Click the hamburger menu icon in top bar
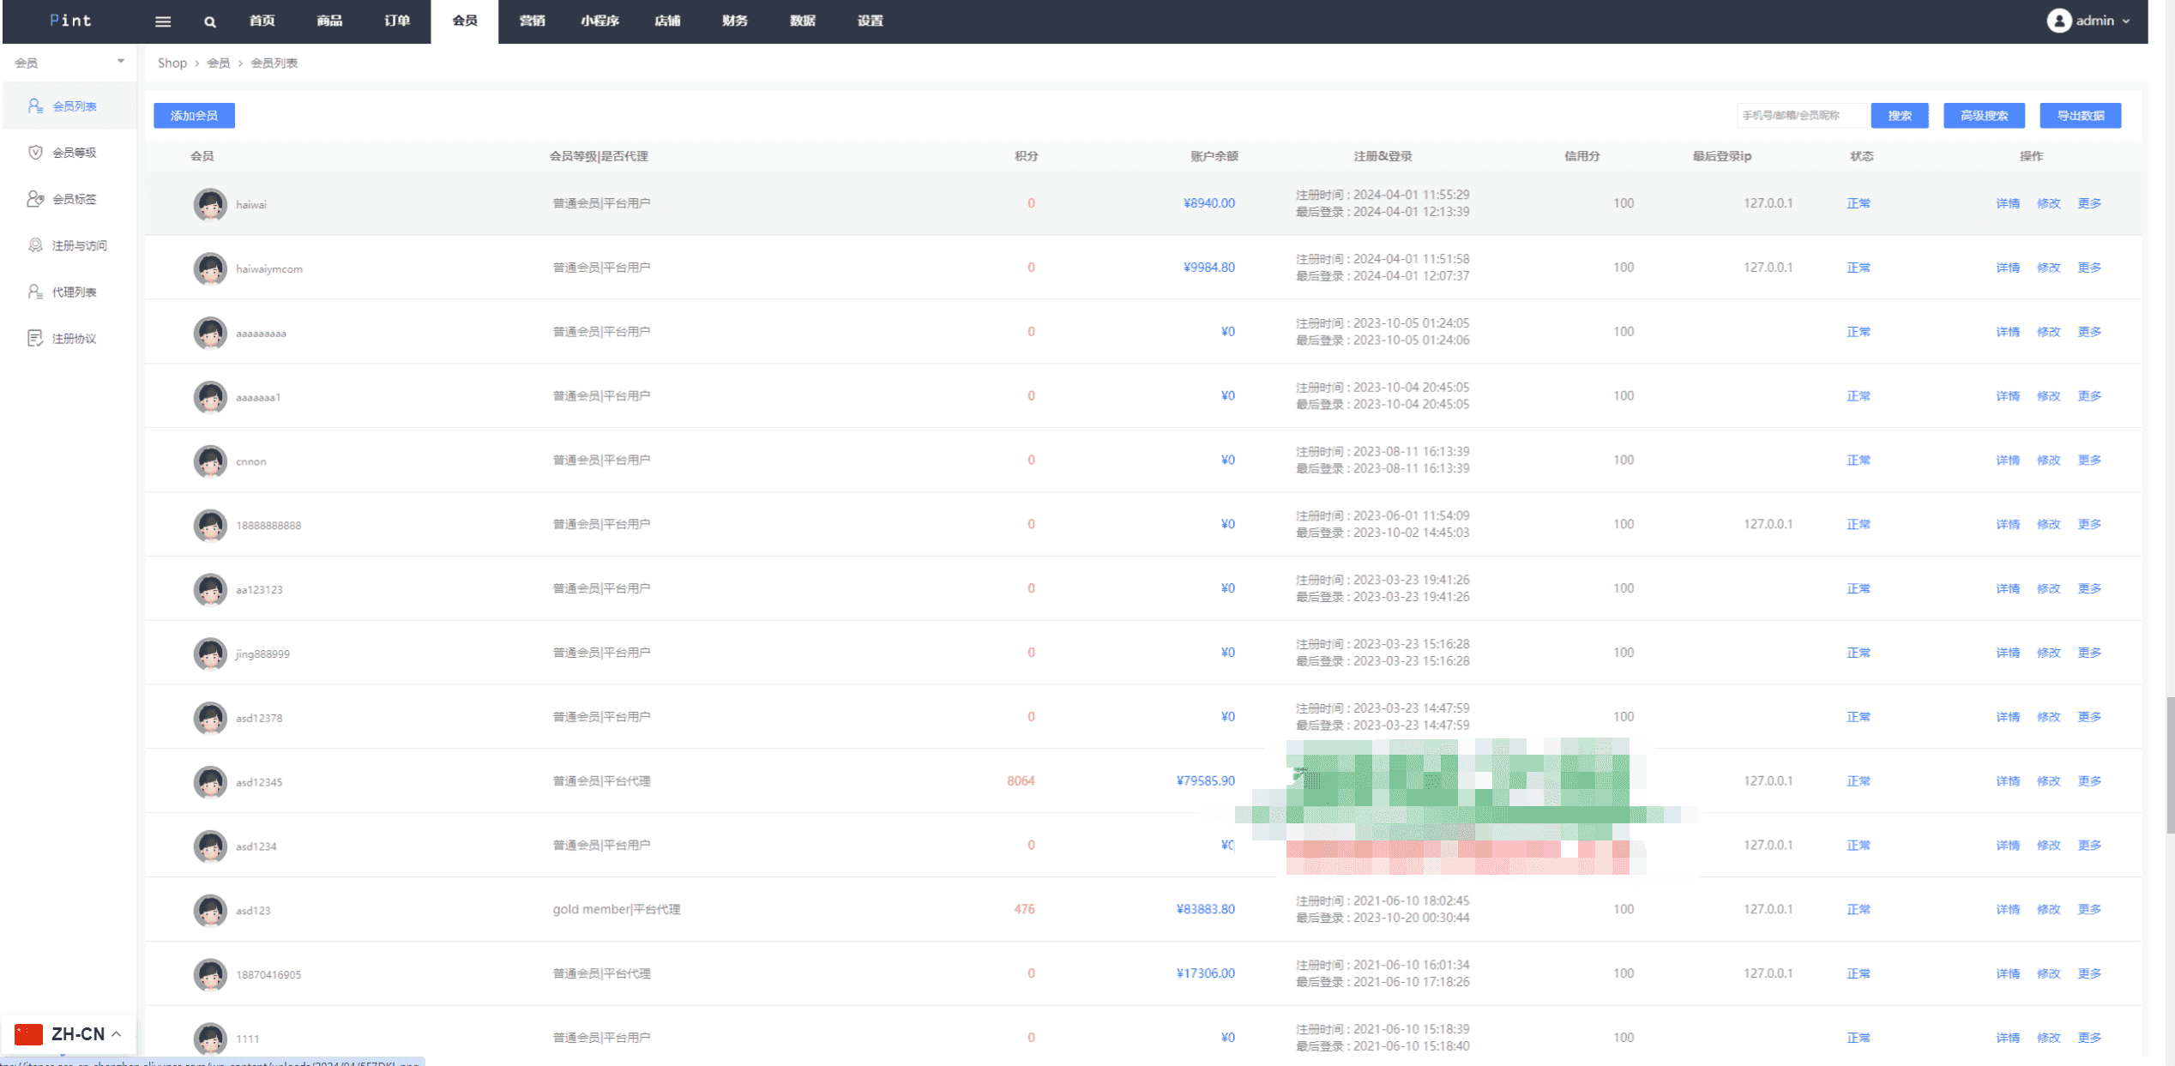The image size is (2175, 1066). click(163, 21)
